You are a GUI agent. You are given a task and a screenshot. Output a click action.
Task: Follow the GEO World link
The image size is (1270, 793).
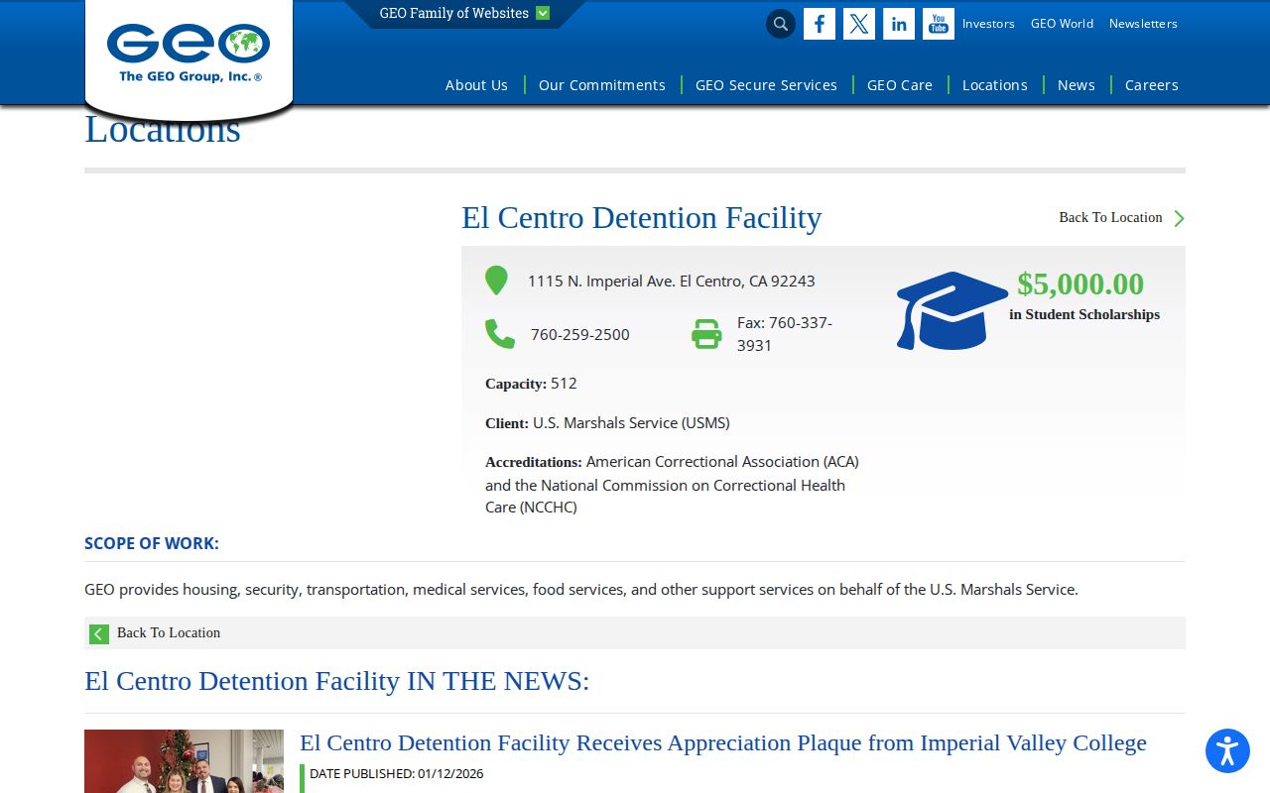pyautogui.click(x=1062, y=24)
